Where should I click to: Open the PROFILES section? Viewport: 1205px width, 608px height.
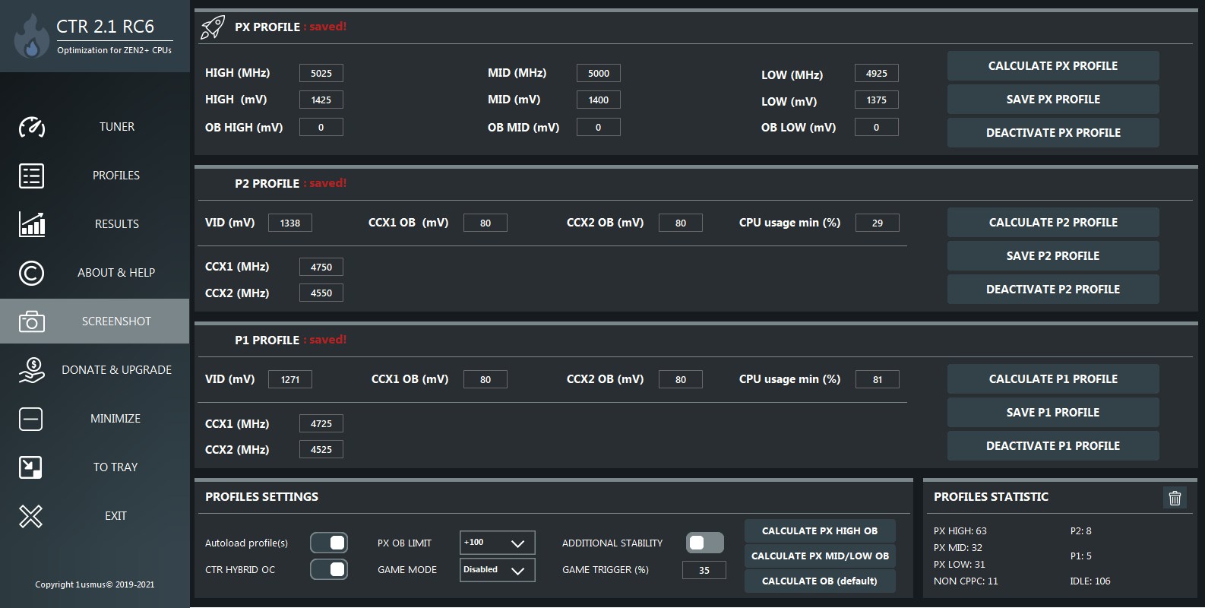tap(116, 176)
